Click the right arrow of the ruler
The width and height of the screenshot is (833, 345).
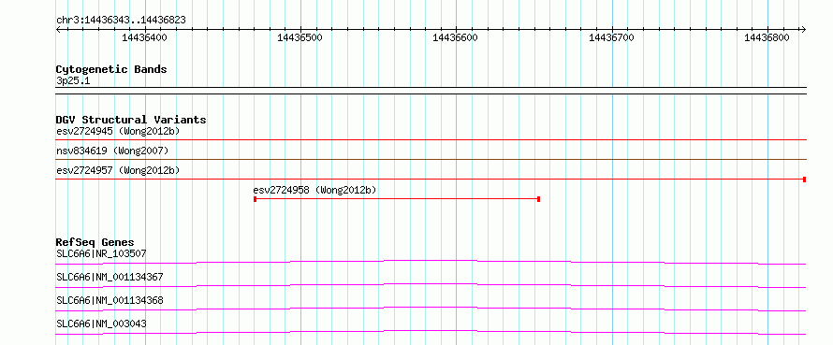[803, 30]
